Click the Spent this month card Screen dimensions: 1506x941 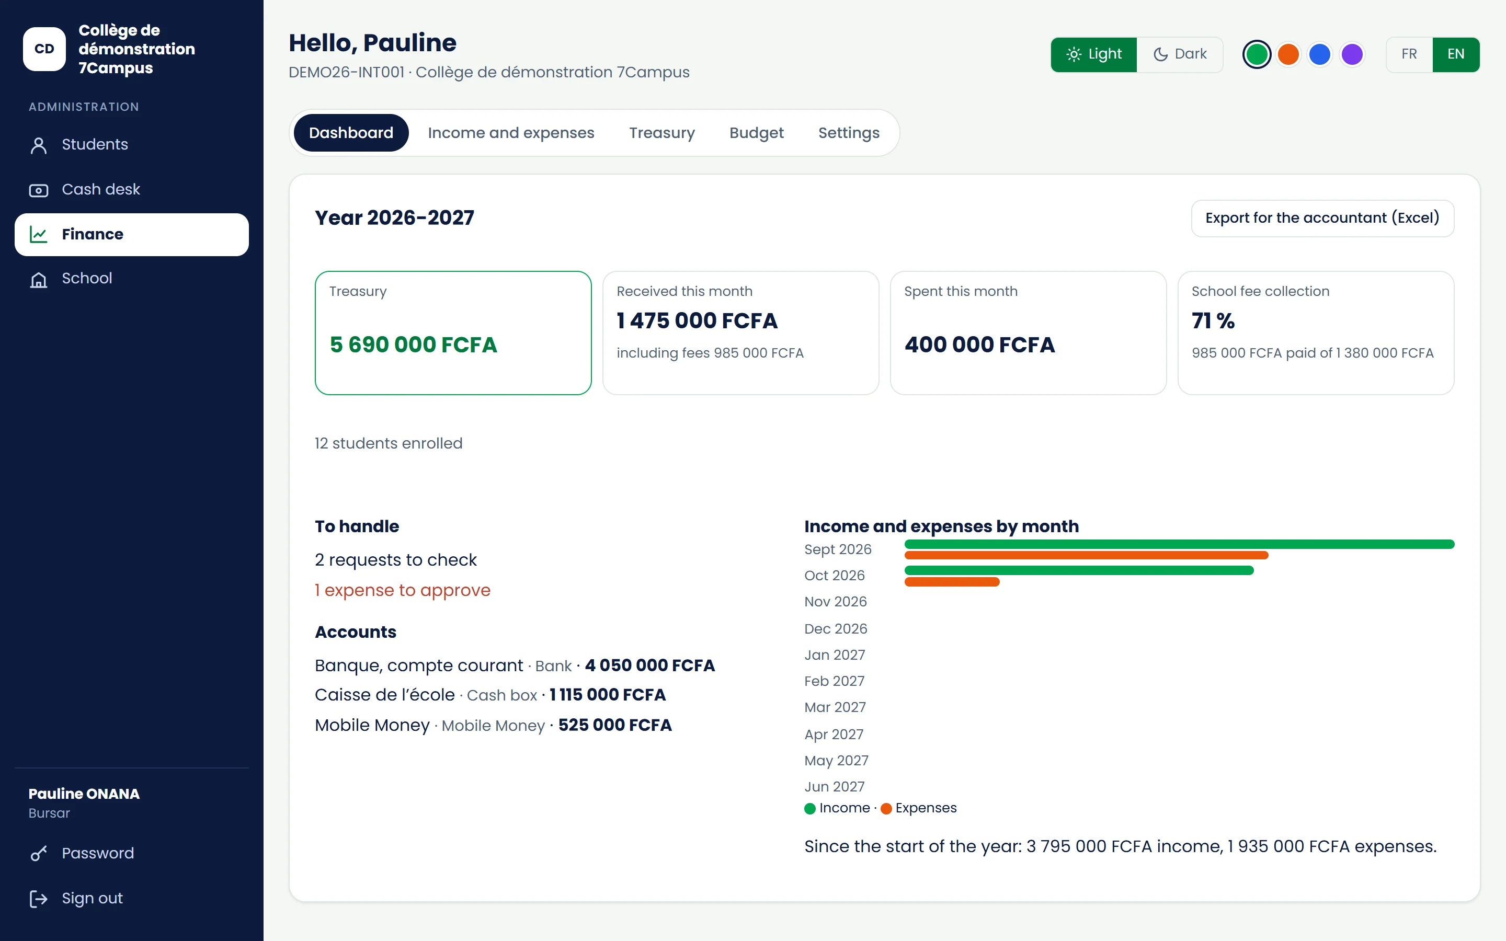click(1028, 332)
